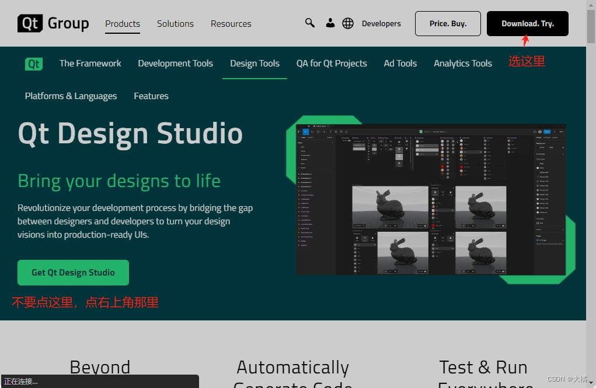Click the page vertical scrollbar thumb
This screenshot has width=596, height=388.
(591, 27)
